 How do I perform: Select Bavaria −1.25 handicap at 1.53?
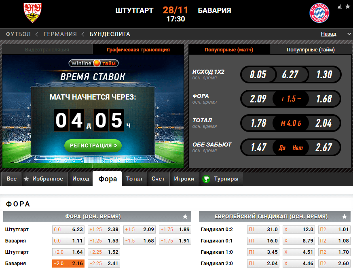(x=104, y=241)
